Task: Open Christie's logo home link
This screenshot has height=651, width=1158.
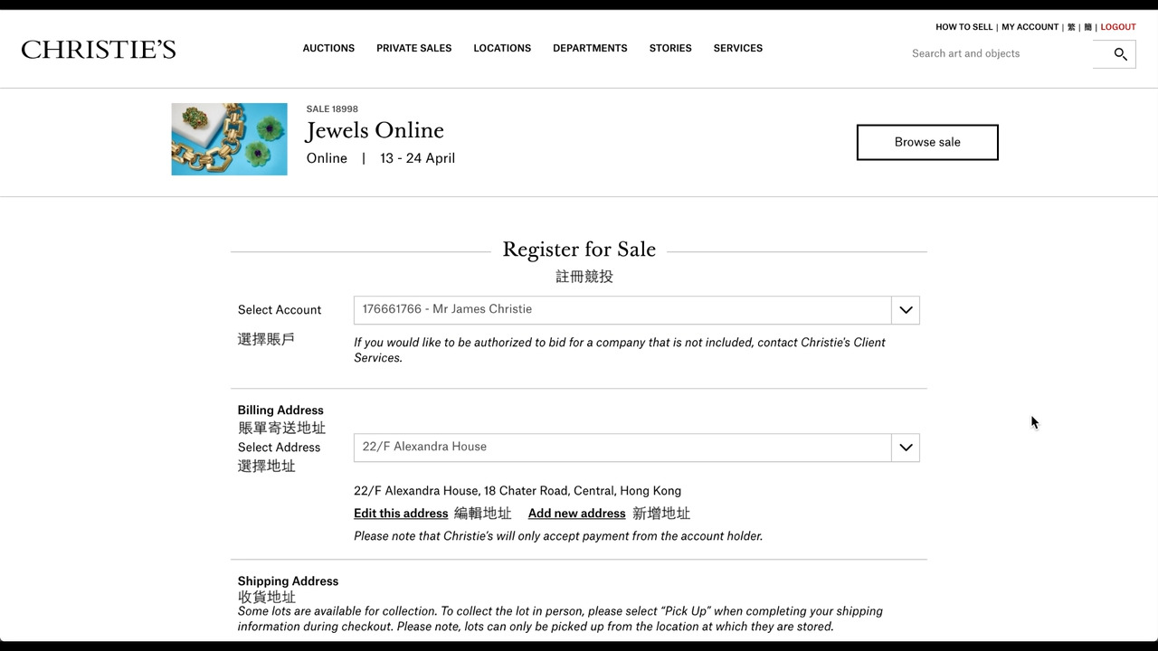Action: [99, 49]
